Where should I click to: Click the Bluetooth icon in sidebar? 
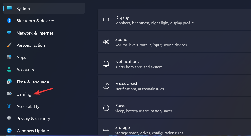pos(9,21)
